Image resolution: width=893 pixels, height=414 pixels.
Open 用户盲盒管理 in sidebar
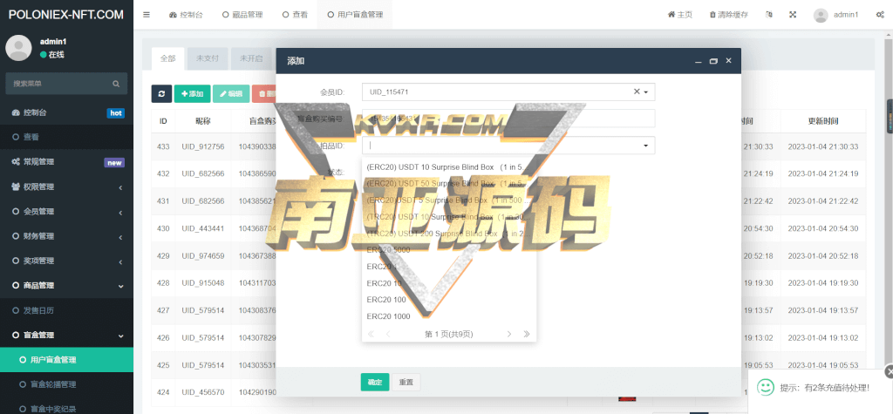pyautogui.click(x=66, y=360)
